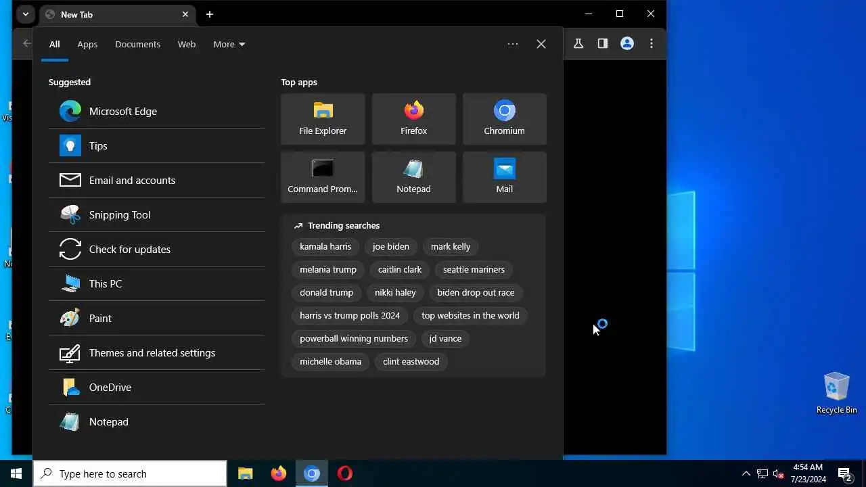
Task: Search trending topic clint eastwood
Action: pos(411,361)
